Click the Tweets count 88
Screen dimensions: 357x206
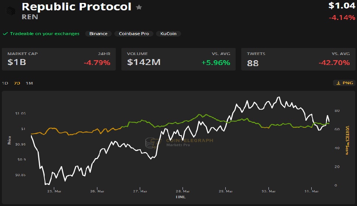coord(253,63)
